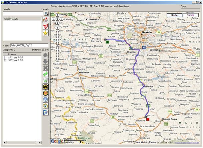The width and height of the screenshot is (203, 148).
Task: Click the red X remove route icon
Action: (x=46, y=93)
